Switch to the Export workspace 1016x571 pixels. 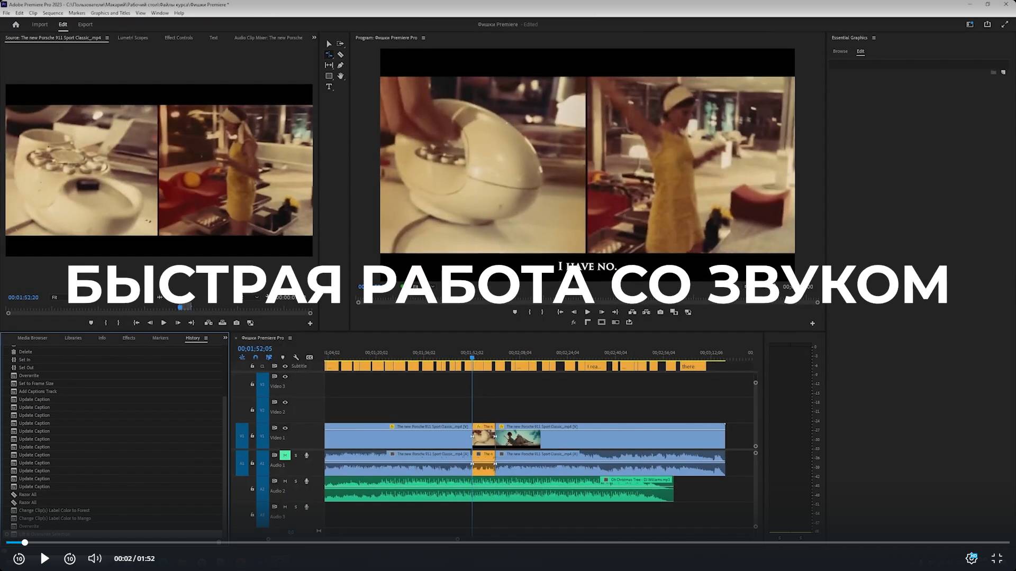pos(85,24)
